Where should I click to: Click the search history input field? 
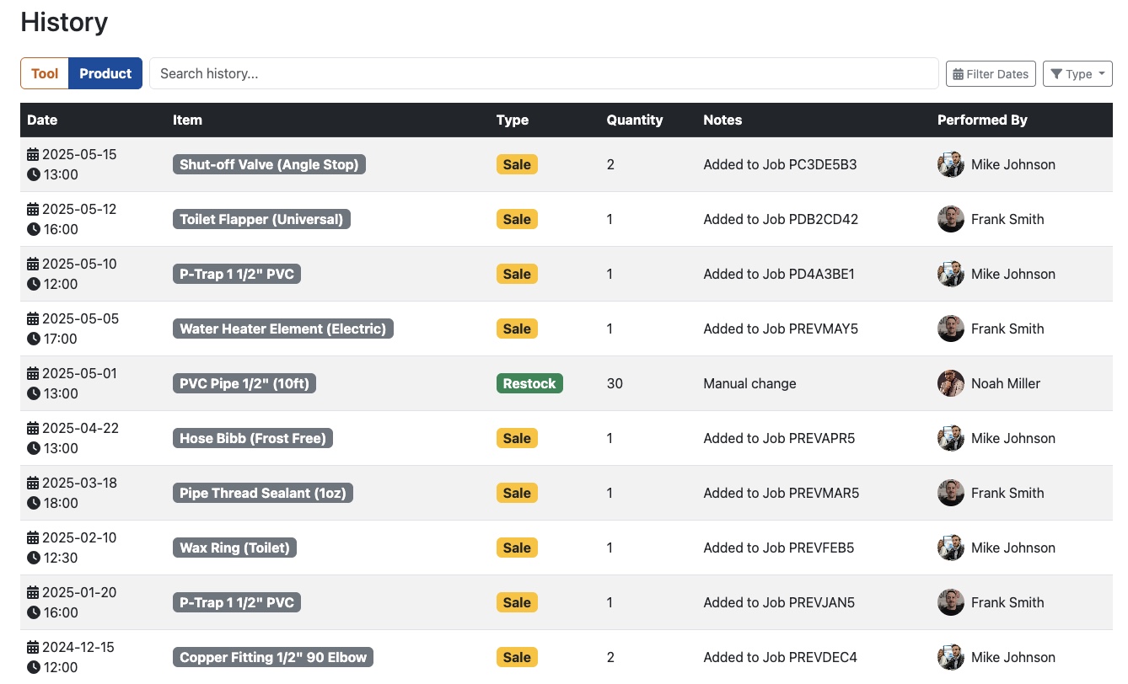(543, 73)
